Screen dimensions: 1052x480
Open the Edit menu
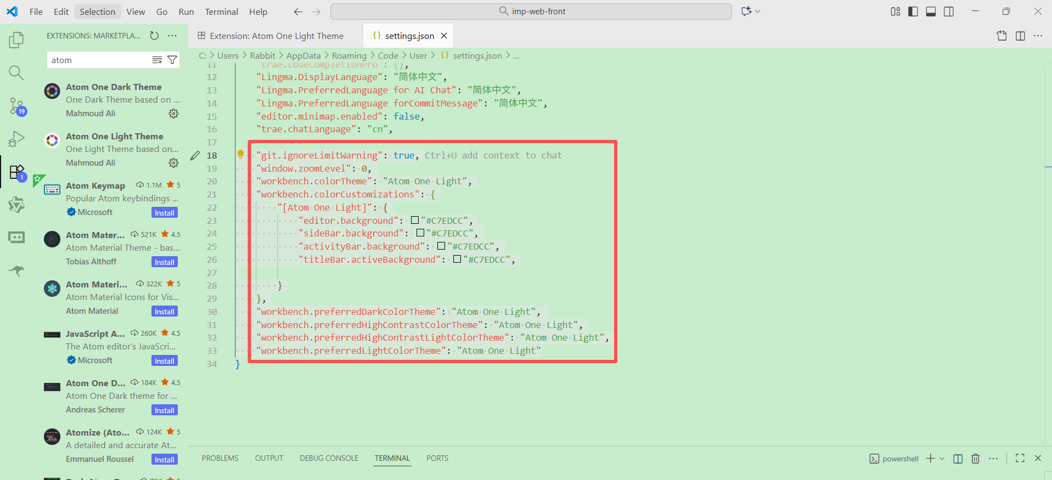click(x=61, y=12)
